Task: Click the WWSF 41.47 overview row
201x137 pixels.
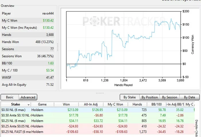Action: (x=28, y=78)
